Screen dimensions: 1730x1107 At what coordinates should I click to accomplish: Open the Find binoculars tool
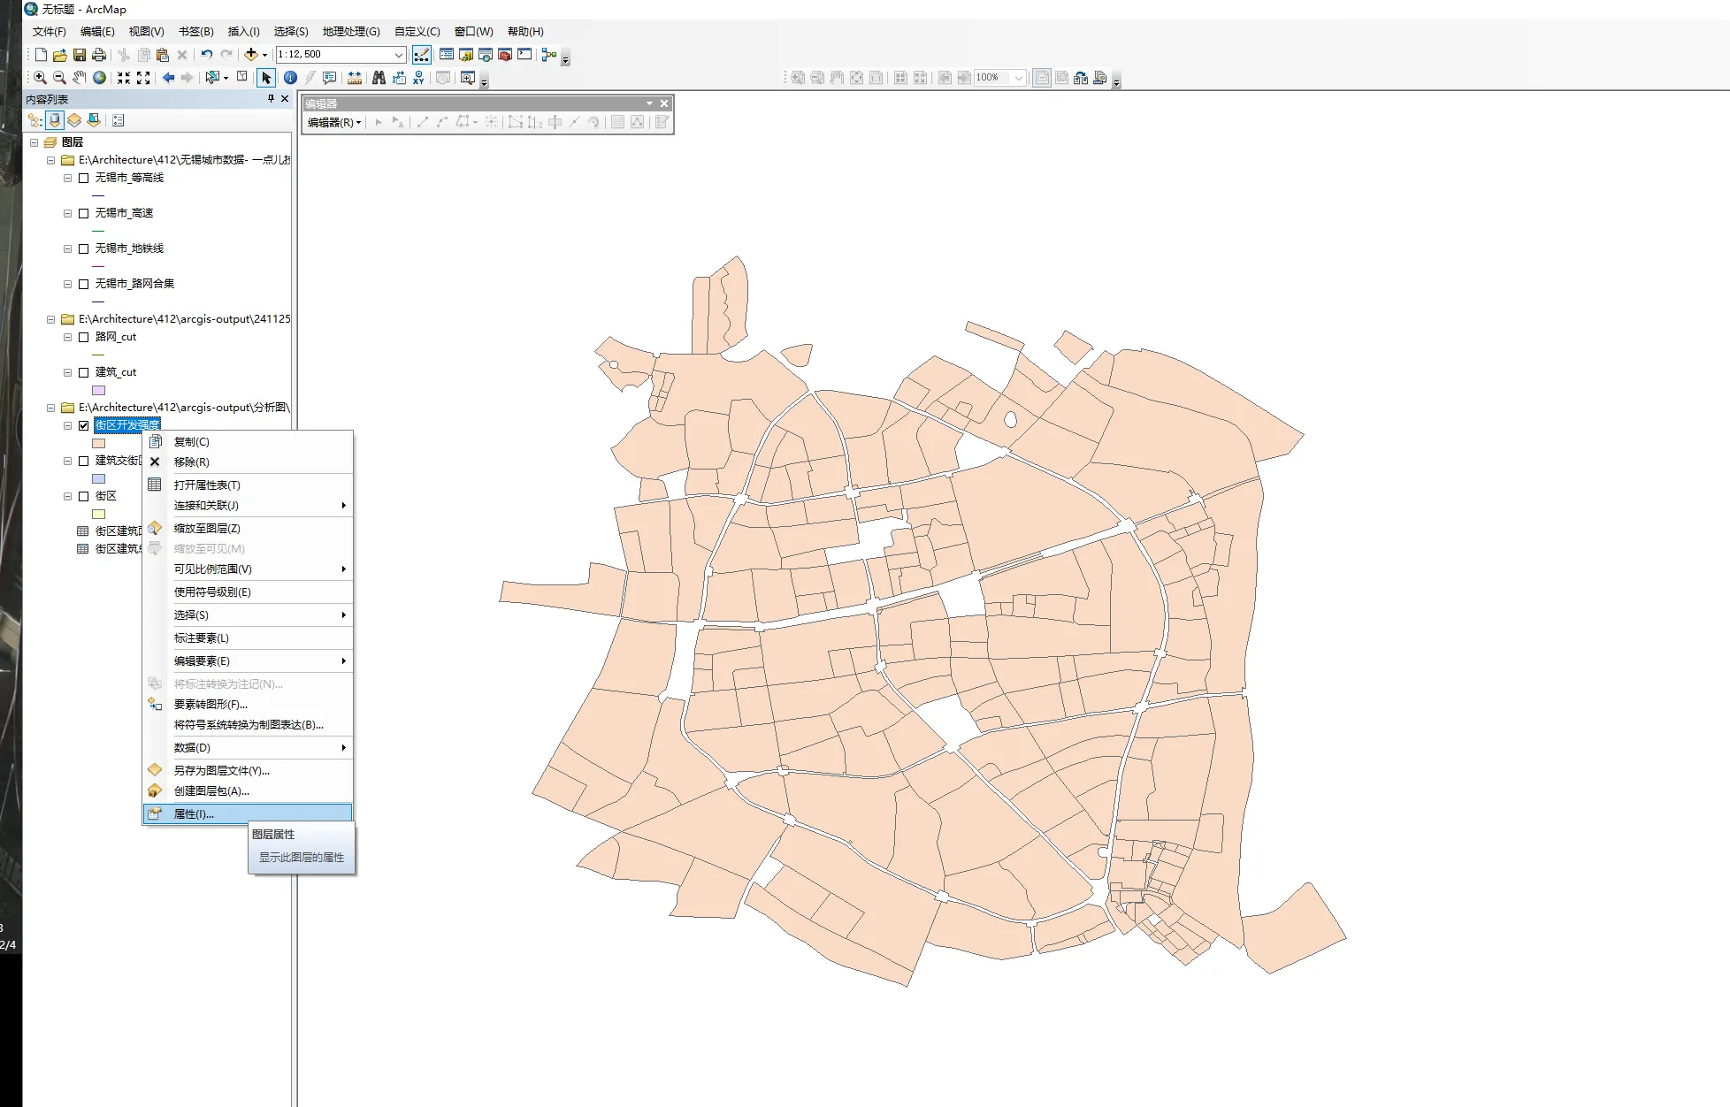tap(379, 78)
